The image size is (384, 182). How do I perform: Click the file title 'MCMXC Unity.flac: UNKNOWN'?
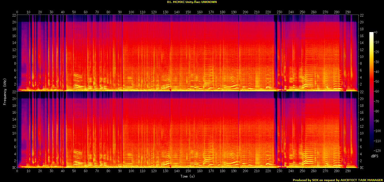(192, 2)
